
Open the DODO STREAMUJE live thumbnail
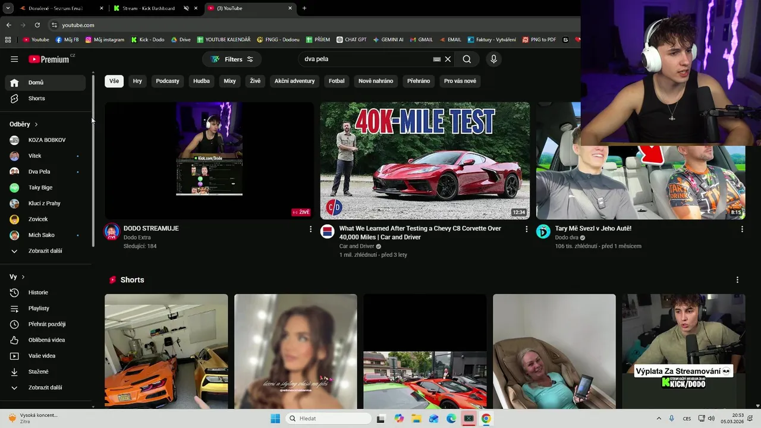click(x=209, y=160)
